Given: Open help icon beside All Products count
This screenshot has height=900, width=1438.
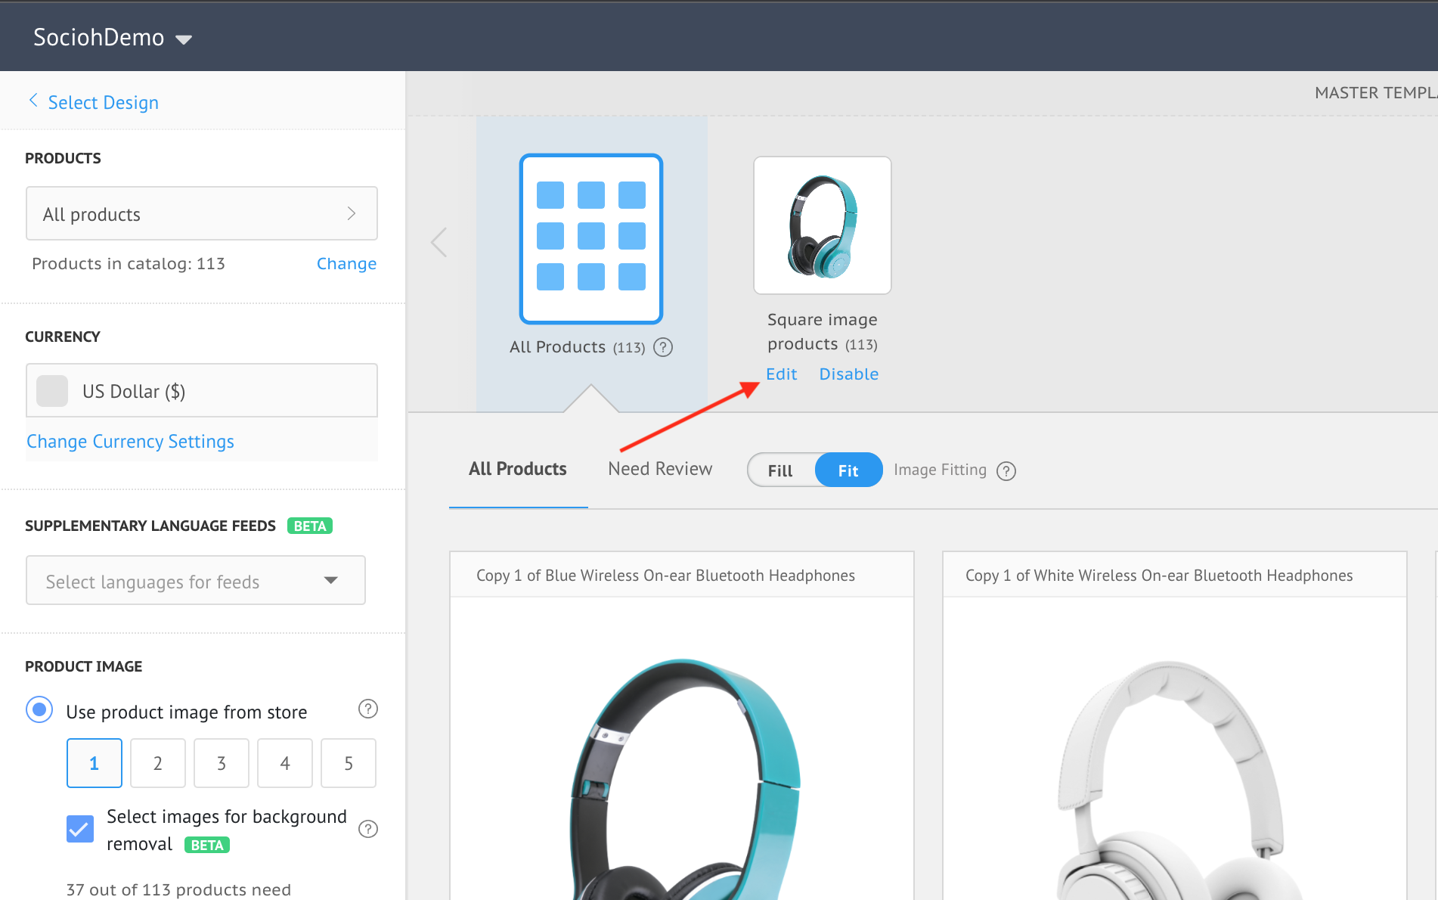Looking at the screenshot, I should 663,347.
